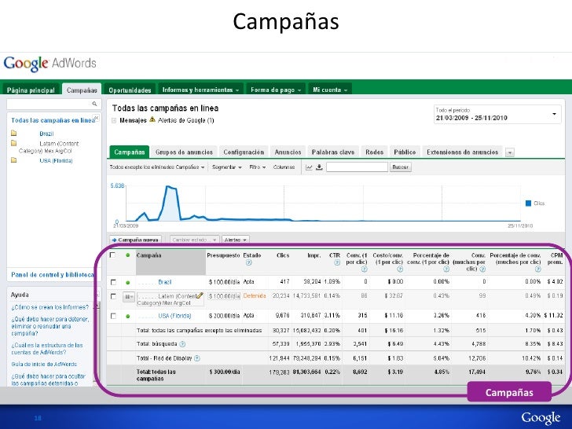Click the help icon beside Total búsqueda
Image resolution: width=572 pixels, height=429 pixels.
click(183, 344)
